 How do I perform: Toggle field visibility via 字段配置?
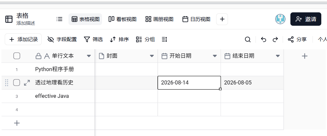62,39
